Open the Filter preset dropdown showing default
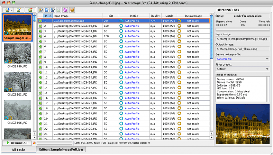Image resolution: width=273 pixels, height=155 pixels. [242, 69]
